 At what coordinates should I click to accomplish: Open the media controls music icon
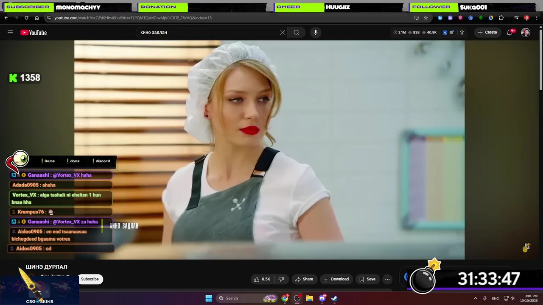516,18
